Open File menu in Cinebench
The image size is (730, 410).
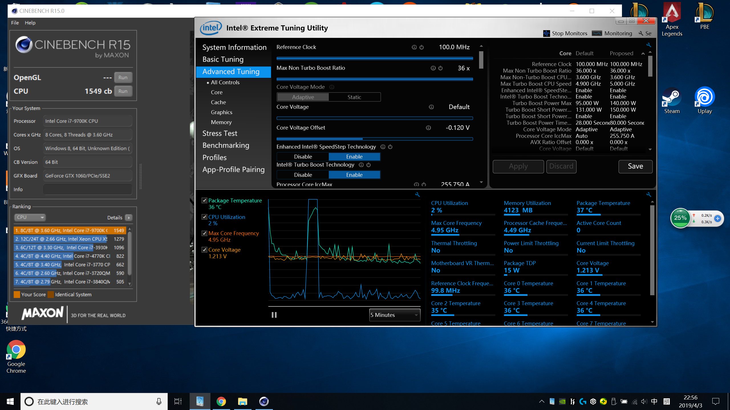15,23
